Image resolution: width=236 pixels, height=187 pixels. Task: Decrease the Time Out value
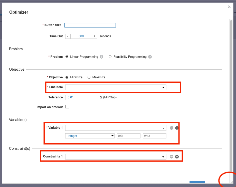tap(68, 36)
